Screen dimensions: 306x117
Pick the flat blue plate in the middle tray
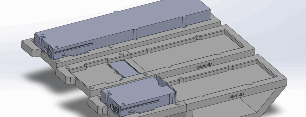point(124,68)
